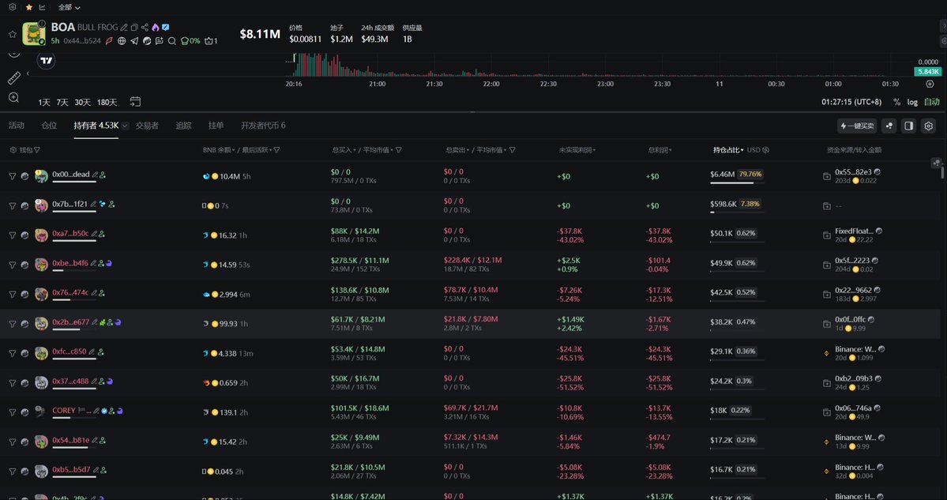Toggle log scale on the chart
This screenshot has height=500, width=947.
[x=912, y=102]
